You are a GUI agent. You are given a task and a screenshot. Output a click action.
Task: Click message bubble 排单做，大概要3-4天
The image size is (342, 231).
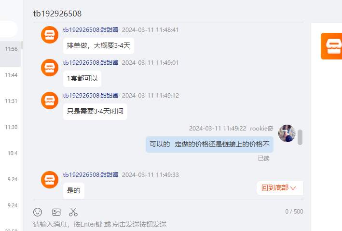(98, 46)
